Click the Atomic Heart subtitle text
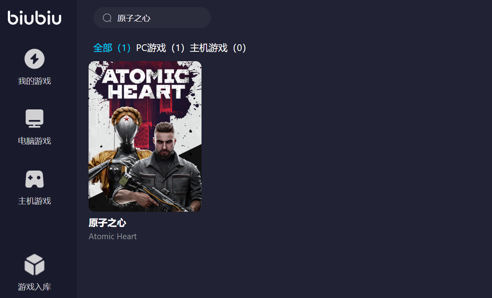492x298 pixels. 113,236
